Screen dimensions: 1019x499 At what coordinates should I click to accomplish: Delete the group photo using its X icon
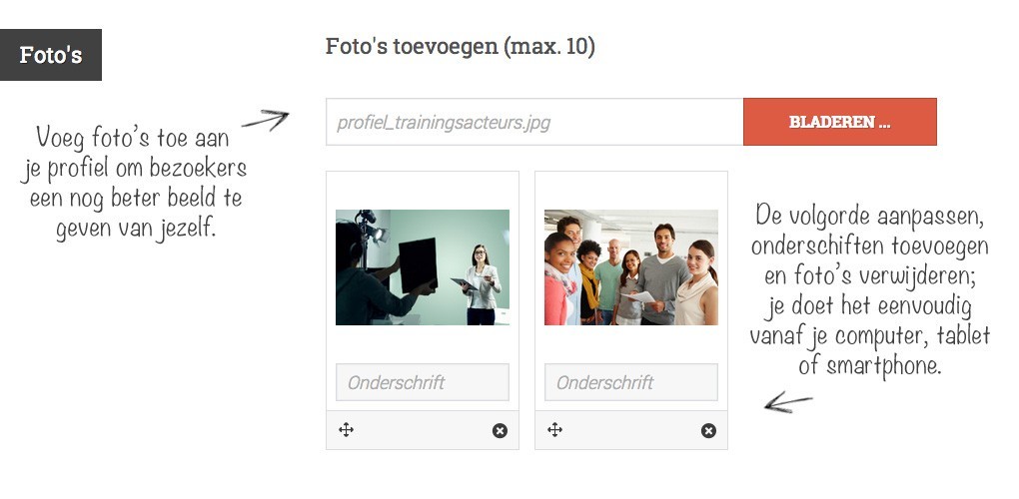pos(708,430)
